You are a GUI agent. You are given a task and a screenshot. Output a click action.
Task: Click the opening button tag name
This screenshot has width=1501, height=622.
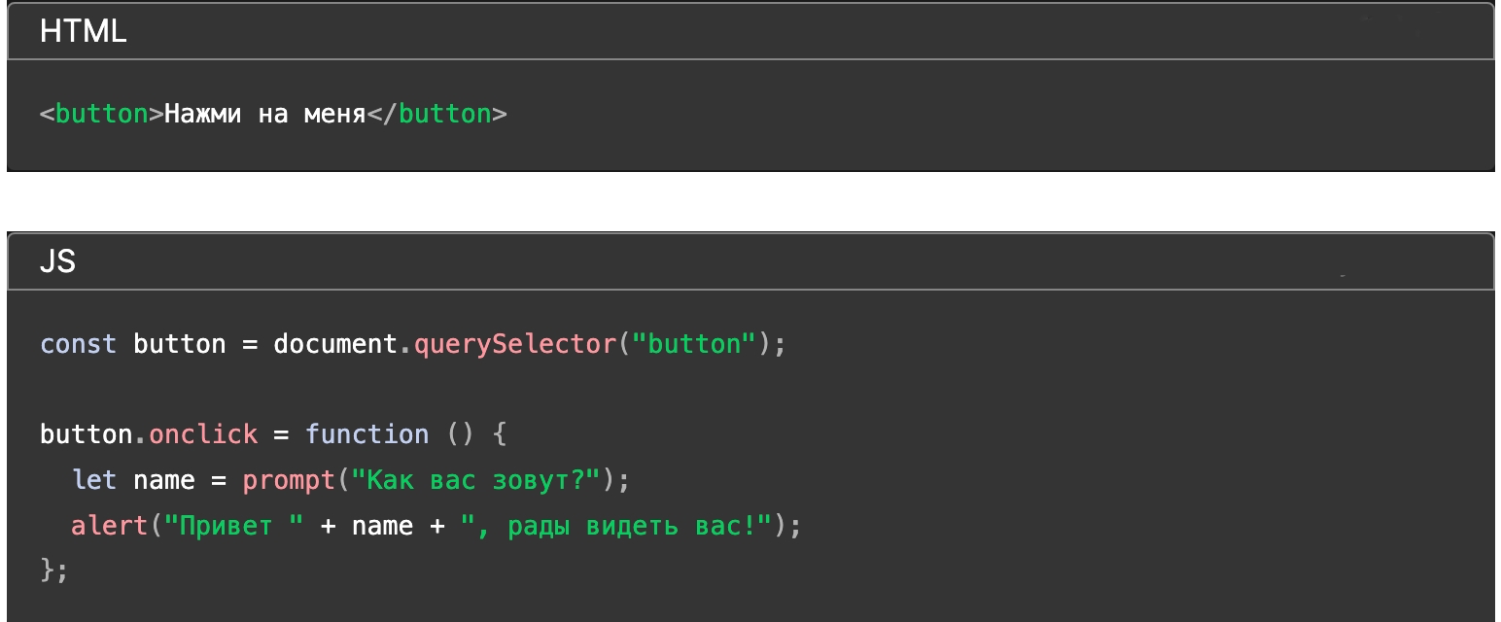tap(101, 115)
